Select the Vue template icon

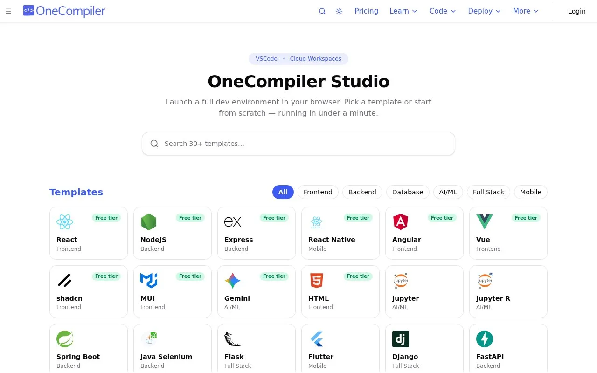485,222
